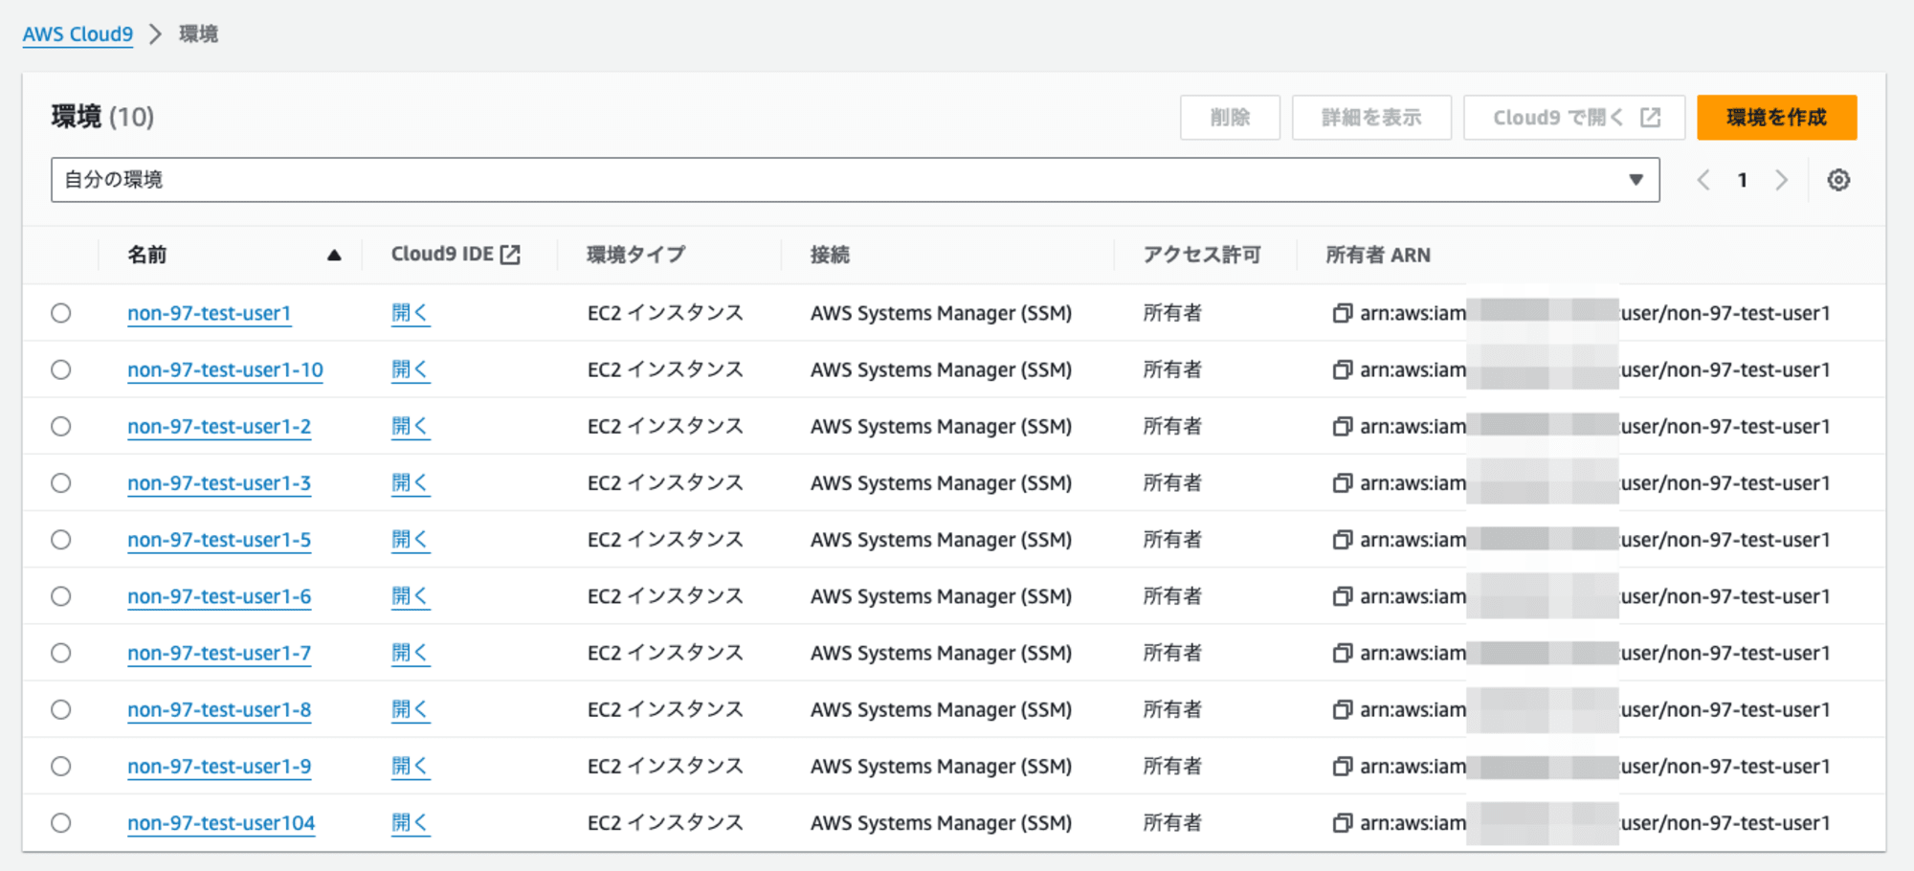Open environment link non-97-test-user1-10
The image size is (1914, 871).
point(225,369)
